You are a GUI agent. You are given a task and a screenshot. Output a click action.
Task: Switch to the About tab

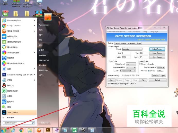(x=139, y=43)
